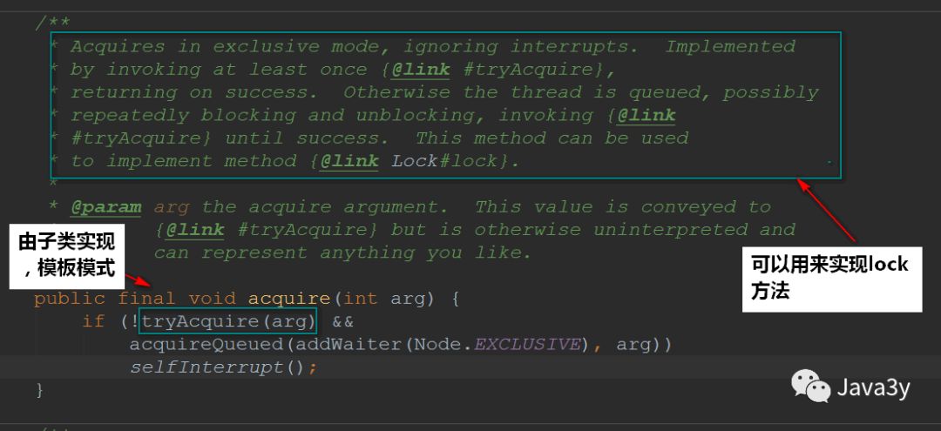This screenshot has height=431, width=941.
Task: Click the 'Node' class reference
Action: click(x=437, y=345)
